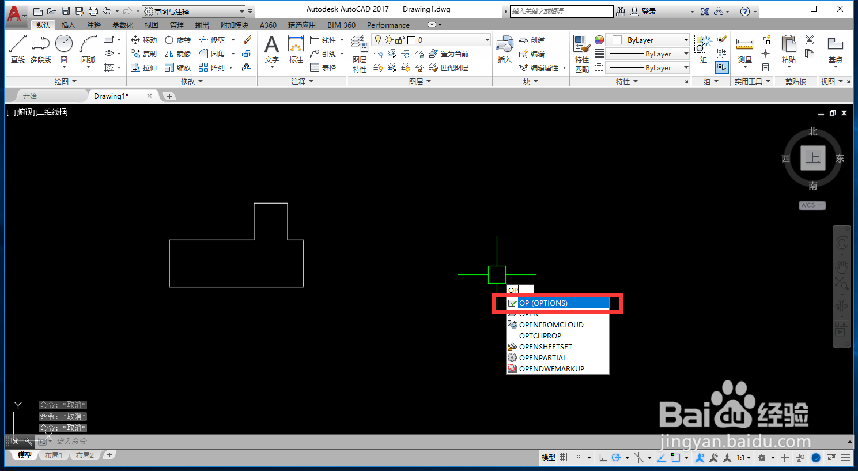Click 创建 block button
The height and width of the screenshot is (471, 858).
point(532,40)
